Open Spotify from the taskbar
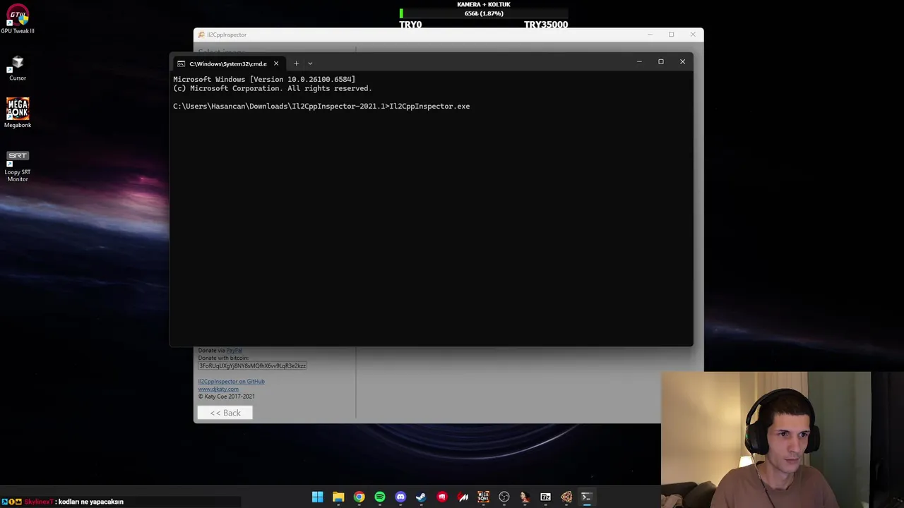The width and height of the screenshot is (904, 508). [x=380, y=497]
